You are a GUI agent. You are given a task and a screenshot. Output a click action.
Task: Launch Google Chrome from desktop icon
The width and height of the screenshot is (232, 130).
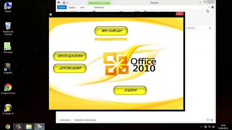[x=8, y=89]
